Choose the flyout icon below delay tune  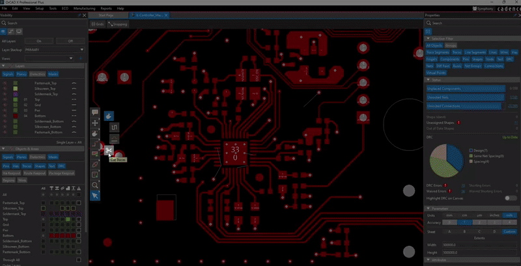pos(115,139)
